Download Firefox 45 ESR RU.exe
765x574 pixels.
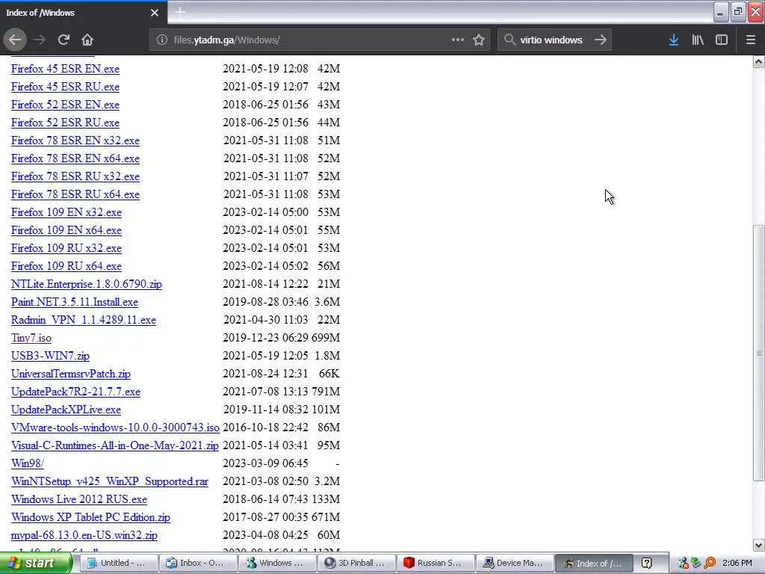click(x=65, y=87)
